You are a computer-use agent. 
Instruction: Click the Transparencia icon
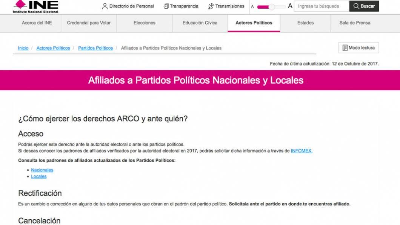pyautogui.click(x=166, y=6)
